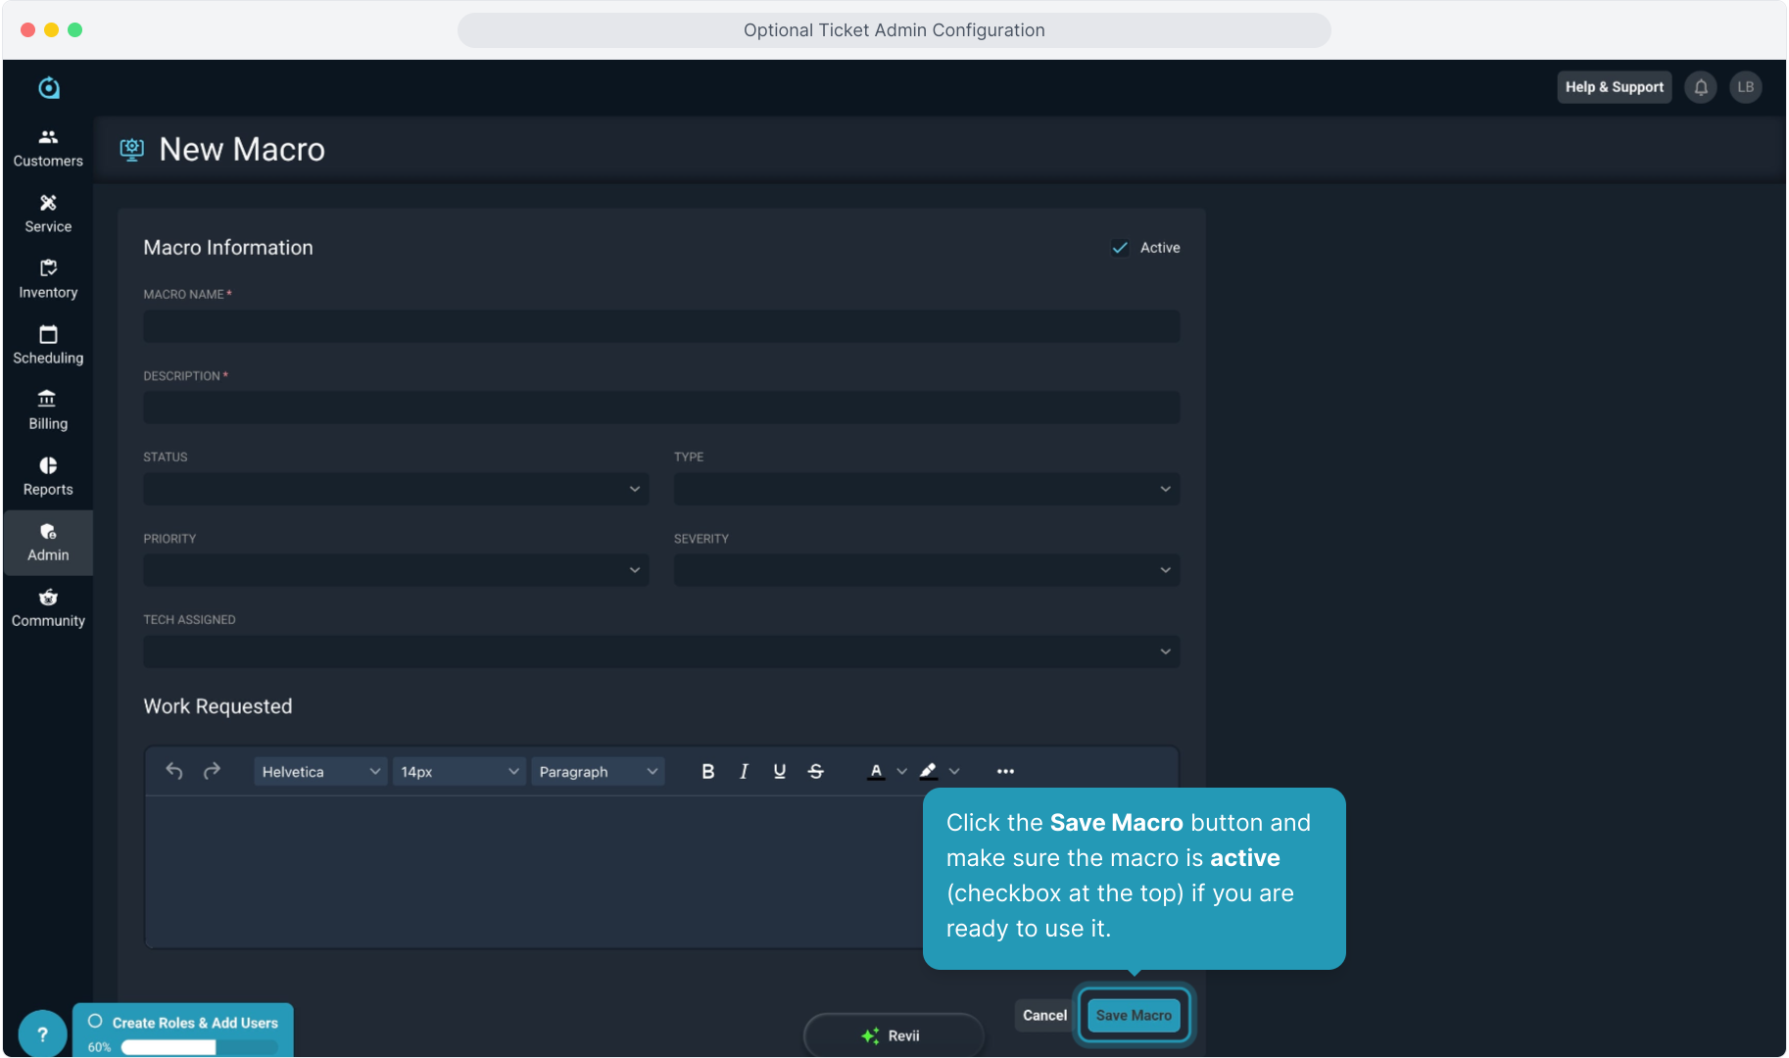The height and width of the screenshot is (1058, 1789).
Task: Click the Cancel button
Action: click(x=1044, y=1015)
